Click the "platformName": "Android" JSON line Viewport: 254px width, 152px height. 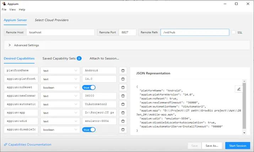[x=161, y=90]
